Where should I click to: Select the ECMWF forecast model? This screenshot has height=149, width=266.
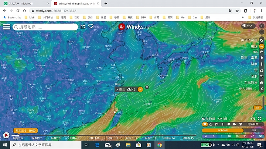click(222, 130)
